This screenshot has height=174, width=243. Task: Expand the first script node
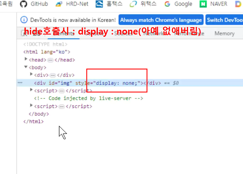31,90
